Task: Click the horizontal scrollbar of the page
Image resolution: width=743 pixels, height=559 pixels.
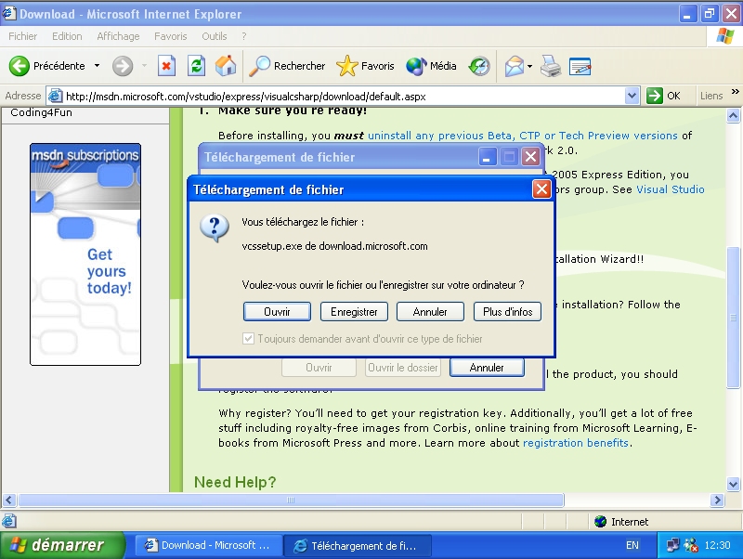Action: tap(371, 500)
